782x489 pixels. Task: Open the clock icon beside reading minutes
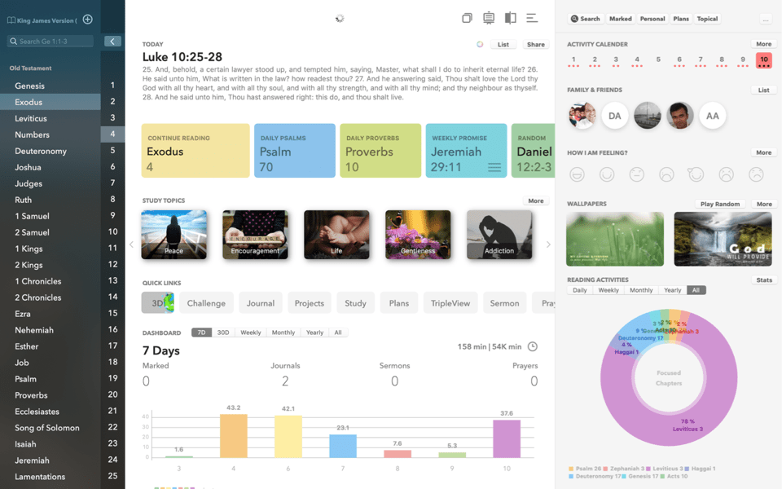(x=533, y=347)
